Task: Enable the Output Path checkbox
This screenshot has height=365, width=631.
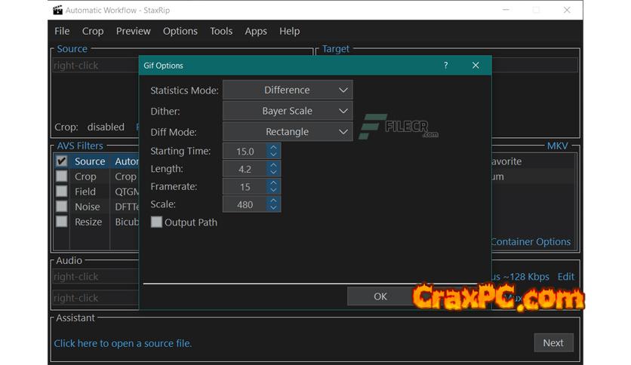Action: click(157, 222)
